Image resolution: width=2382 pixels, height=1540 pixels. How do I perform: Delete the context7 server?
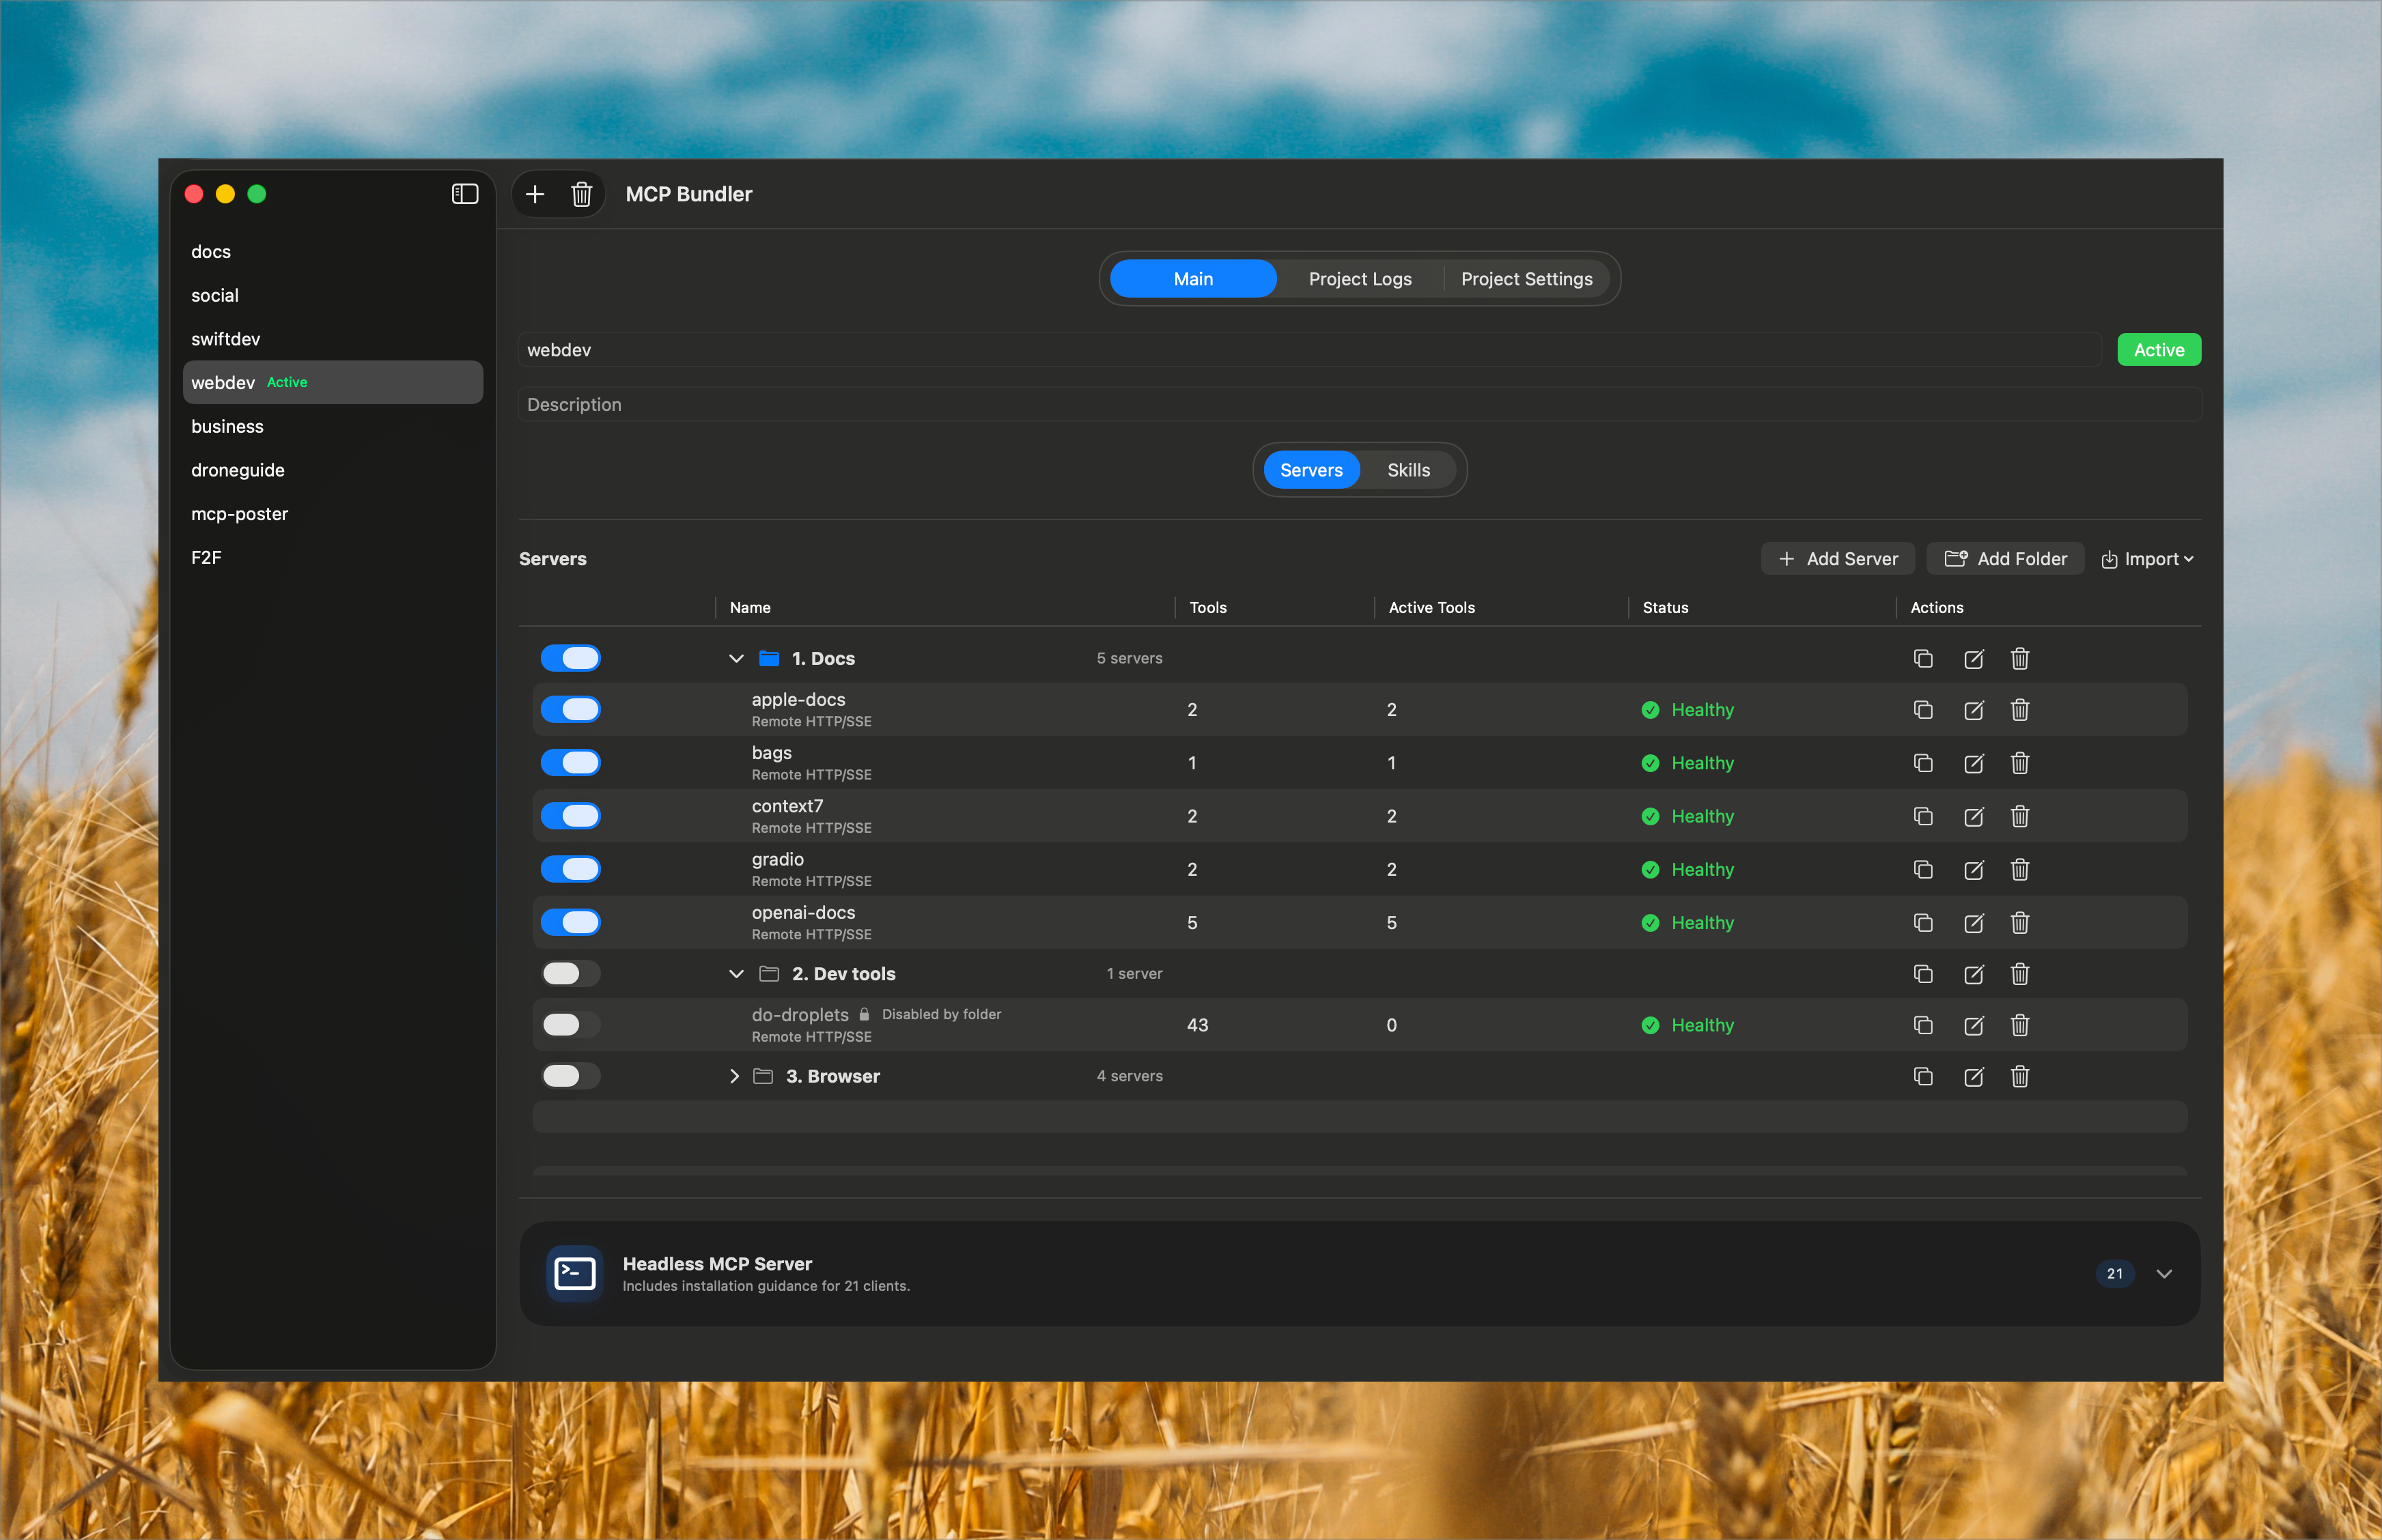pyautogui.click(x=2020, y=816)
